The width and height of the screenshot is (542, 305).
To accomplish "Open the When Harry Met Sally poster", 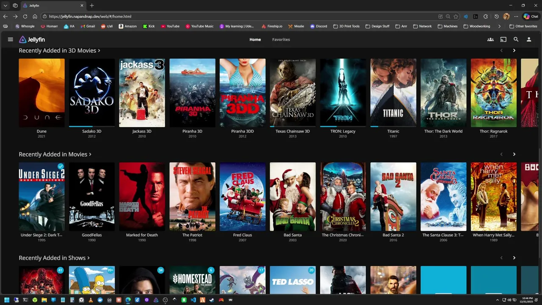I will 494,197.
